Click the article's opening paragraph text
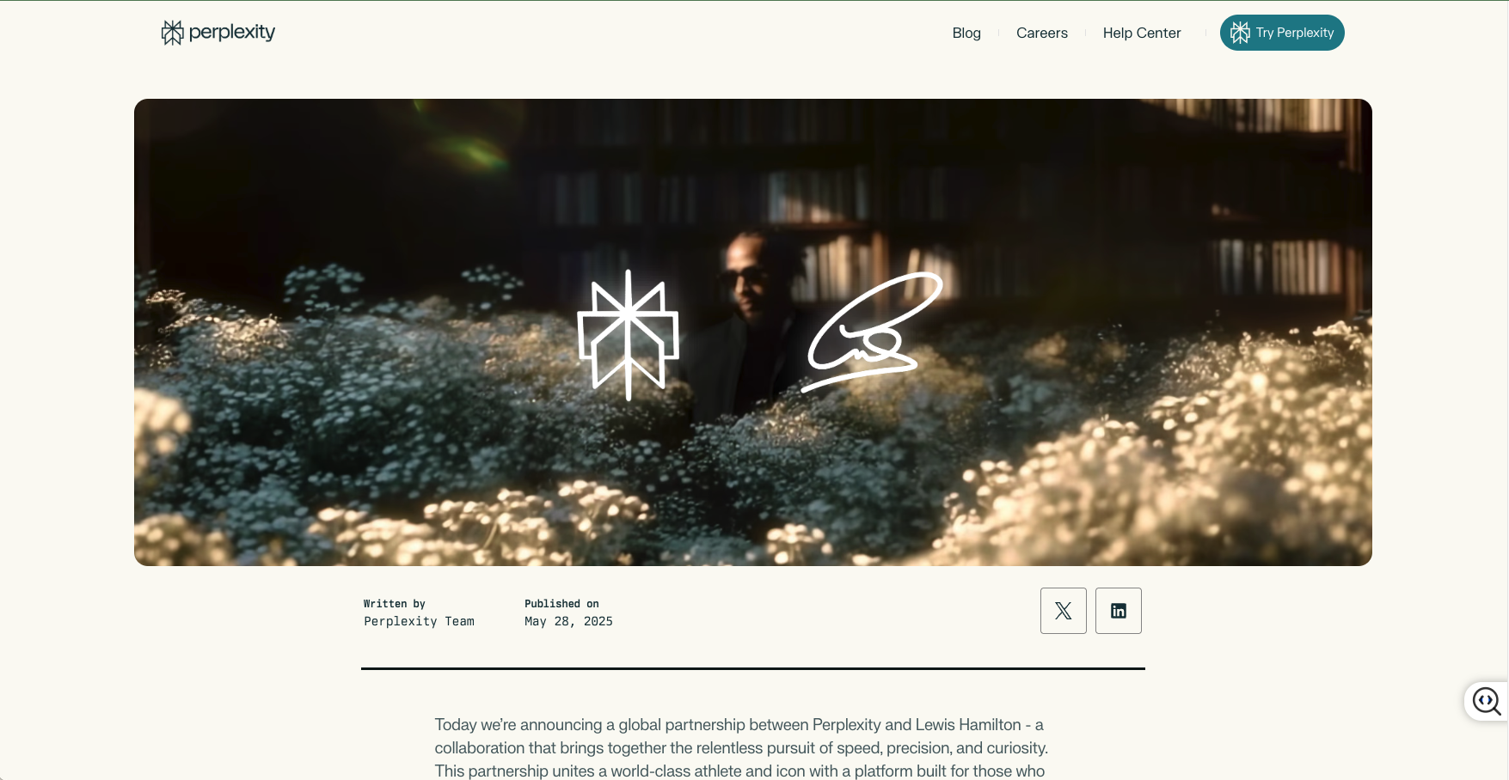1509x780 pixels. tap(741, 748)
